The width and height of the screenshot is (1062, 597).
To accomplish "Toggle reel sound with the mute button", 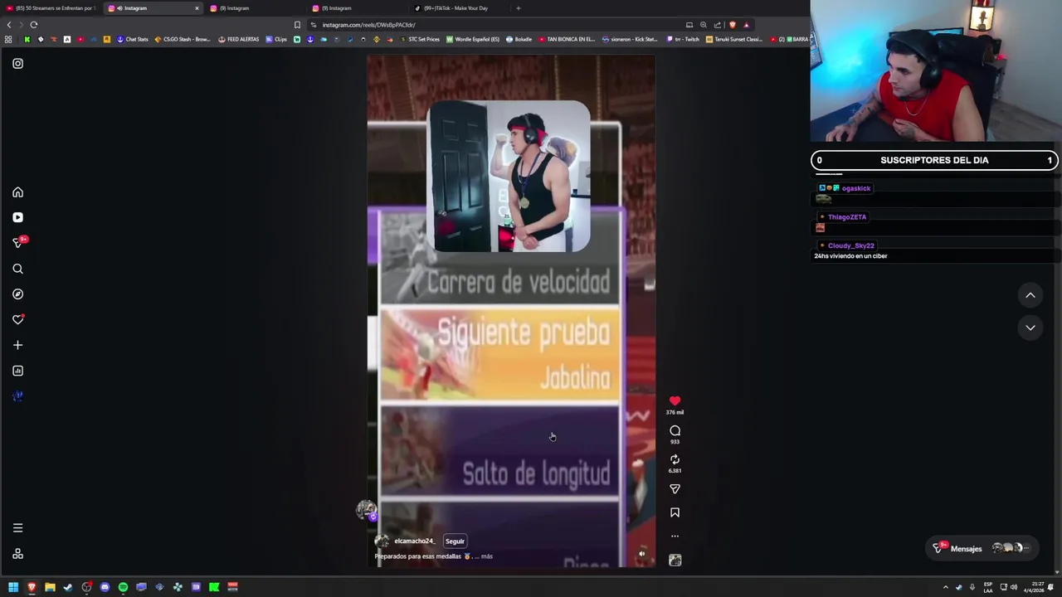I will coord(641,554).
